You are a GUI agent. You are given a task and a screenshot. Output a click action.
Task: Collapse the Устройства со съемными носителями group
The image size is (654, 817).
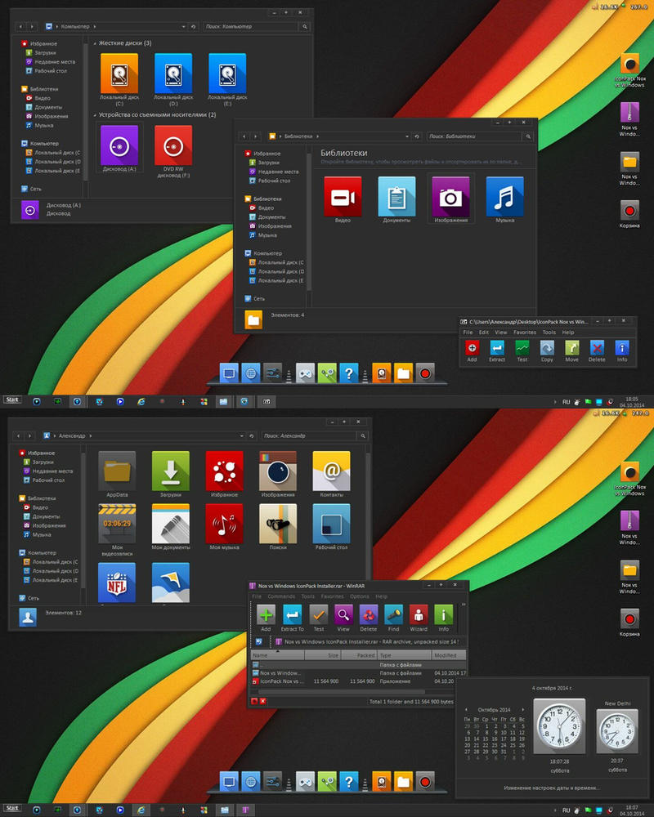[95, 115]
